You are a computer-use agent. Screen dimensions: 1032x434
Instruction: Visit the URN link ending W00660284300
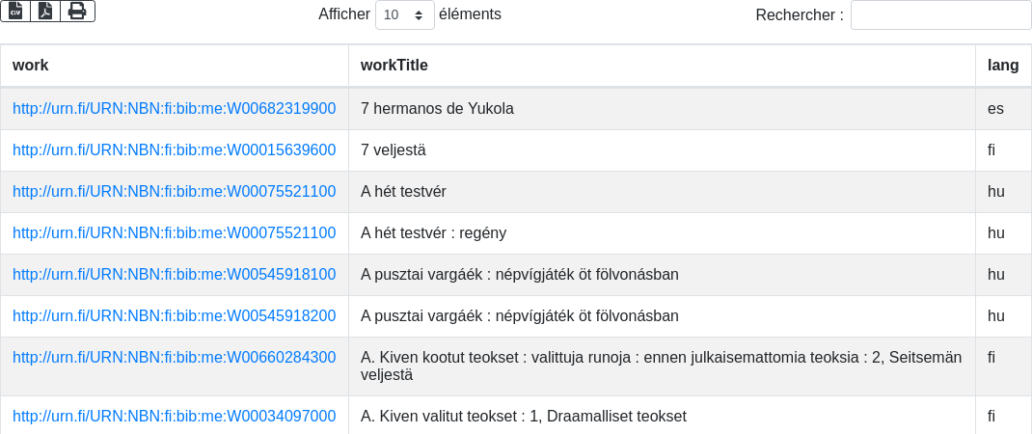point(175,358)
